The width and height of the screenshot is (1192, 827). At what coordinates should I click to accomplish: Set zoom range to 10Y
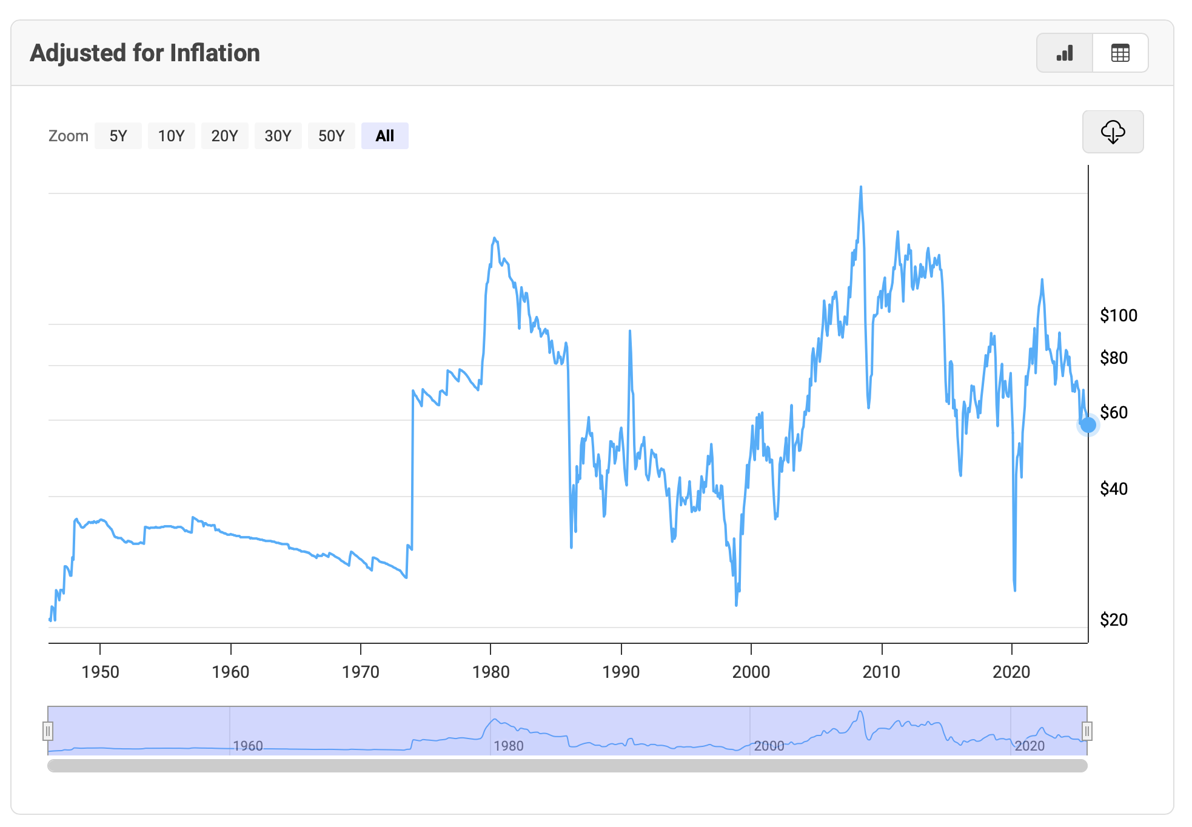tap(171, 136)
